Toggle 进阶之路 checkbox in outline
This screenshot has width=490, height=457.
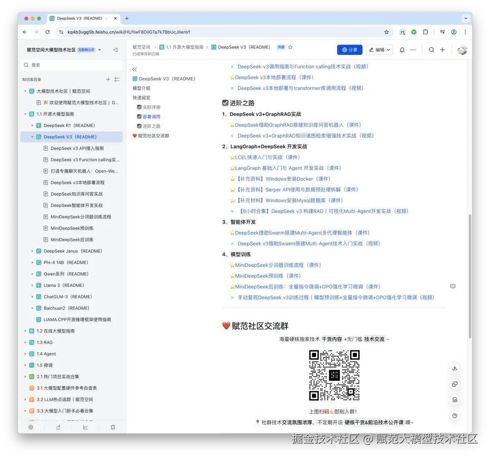point(139,126)
